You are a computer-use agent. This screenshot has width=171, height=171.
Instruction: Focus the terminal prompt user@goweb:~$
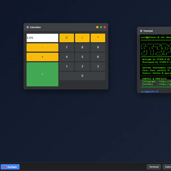click(149, 92)
